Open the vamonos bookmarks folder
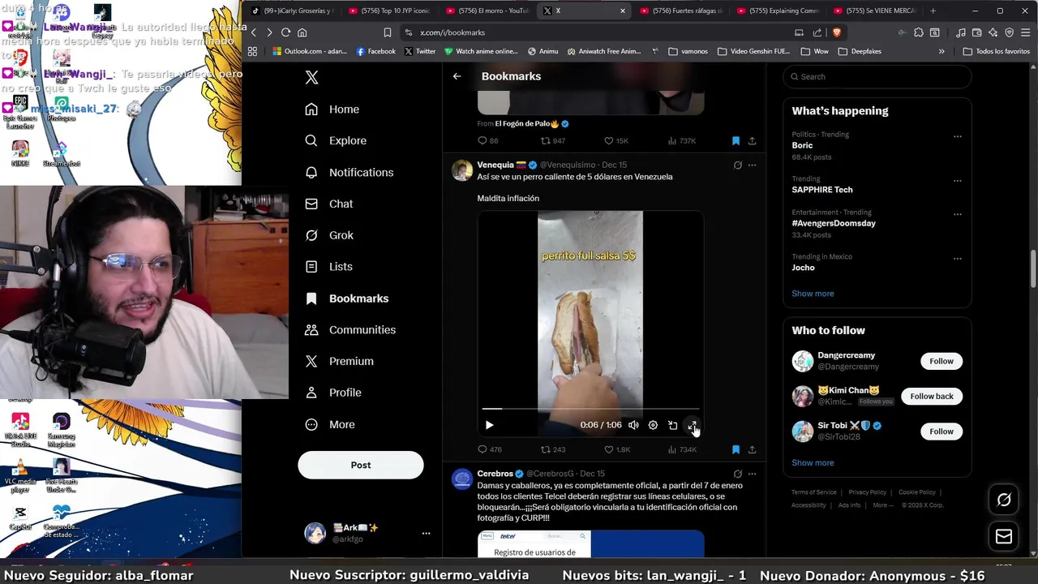Screen dimensions: 1038x584 (688, 51)
